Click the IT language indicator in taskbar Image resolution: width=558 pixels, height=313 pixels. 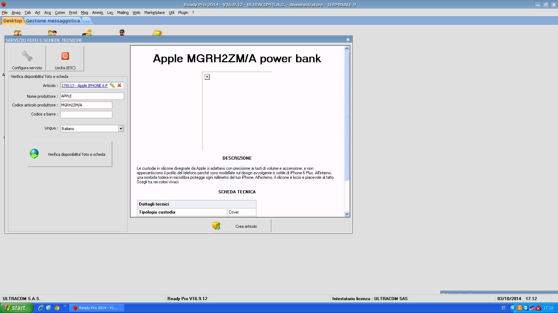[x=503, y=308]
